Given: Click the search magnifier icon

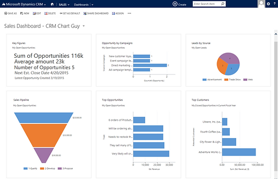Looking at the screenshot, I should [x=223, y=4].
